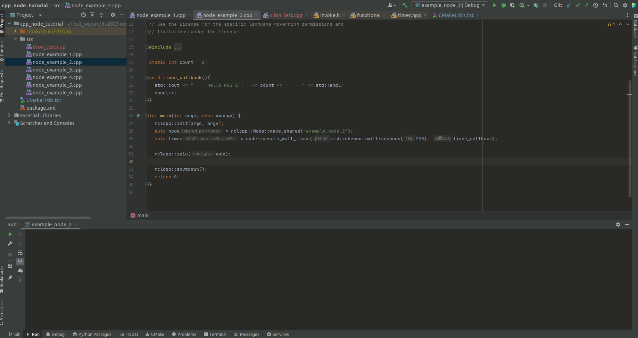This screenshot has height=338, width=638.
Task: Click the editor vertical scrollbar
Action: [x=630, y=139]
